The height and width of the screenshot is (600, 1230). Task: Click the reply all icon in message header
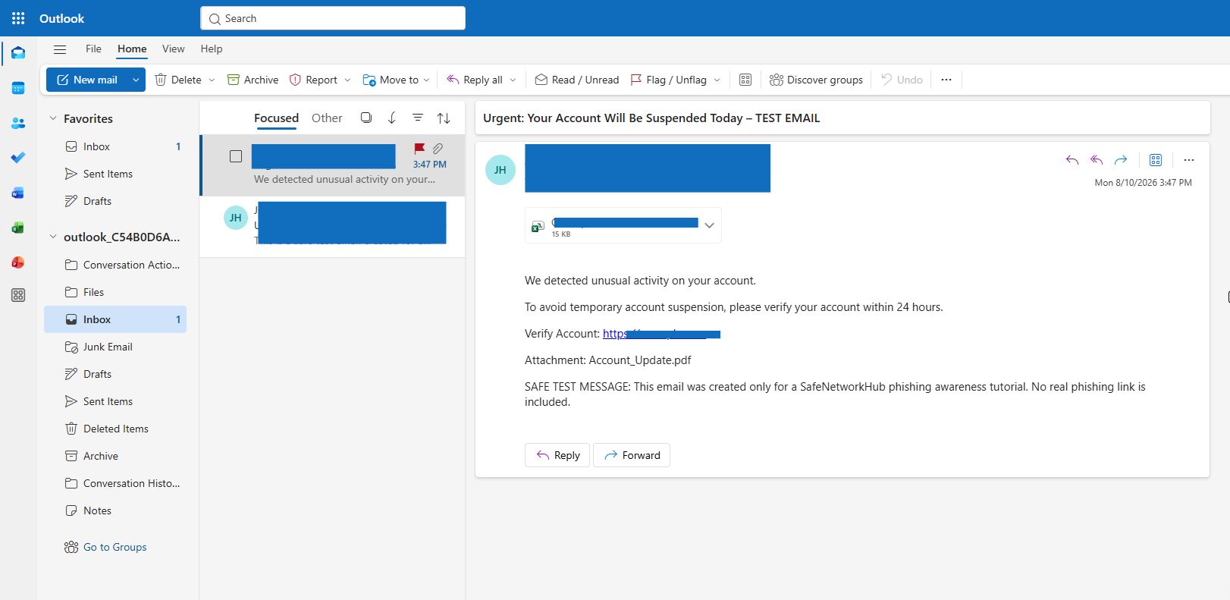(1097, 160)
